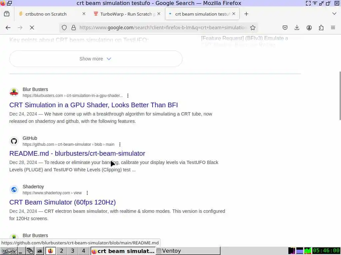Click the shadertoy.com view URL text
This screenshot has width=341, height=255.
pyautogui.click(x=52, y=193)
